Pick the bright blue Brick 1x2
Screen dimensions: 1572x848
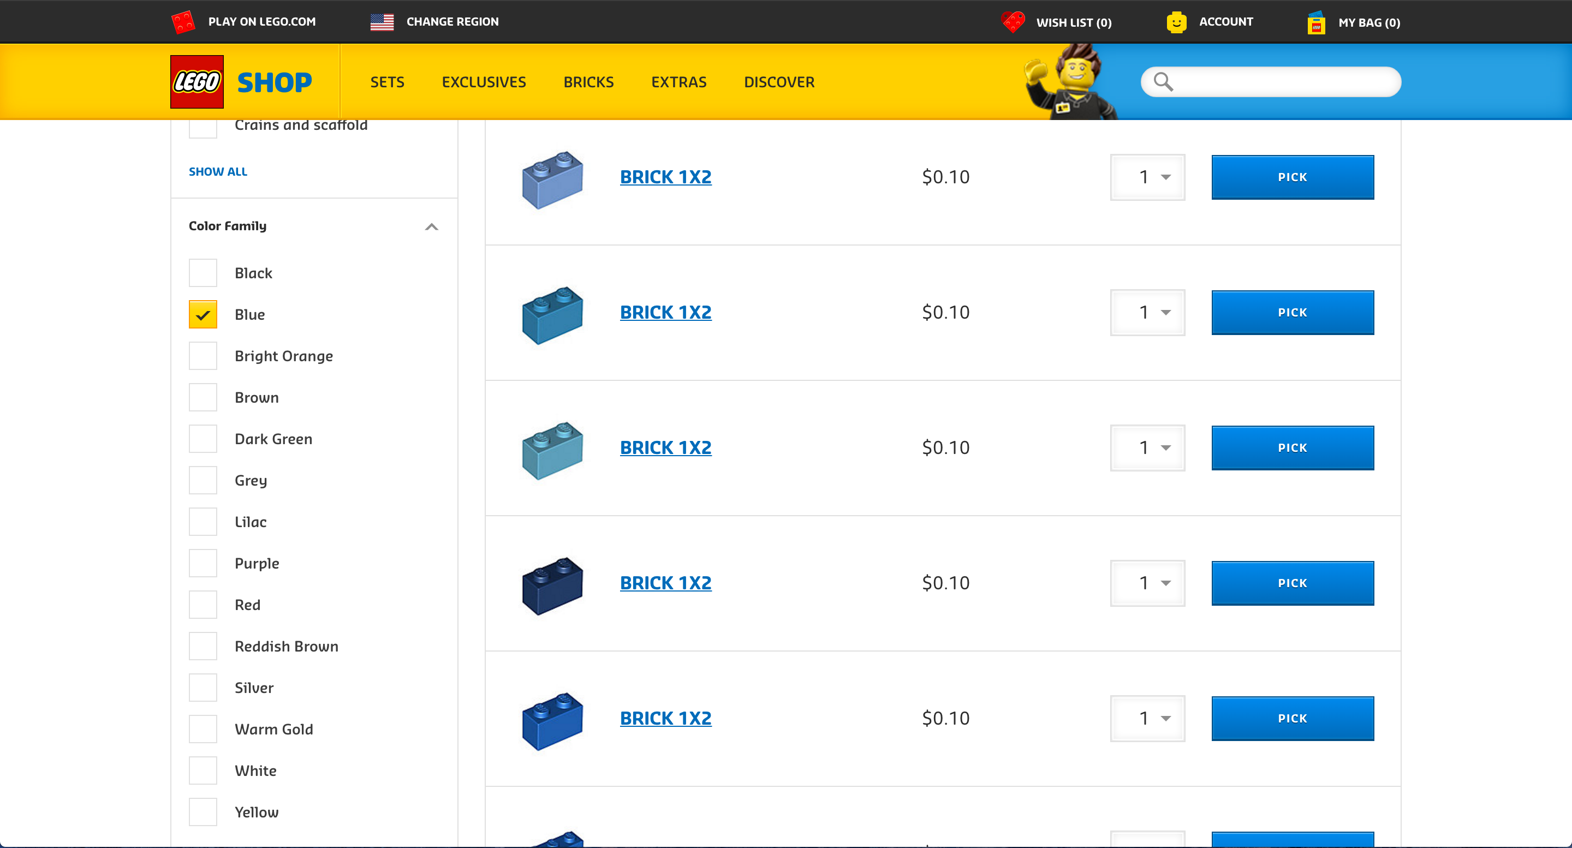[1293, 719]
